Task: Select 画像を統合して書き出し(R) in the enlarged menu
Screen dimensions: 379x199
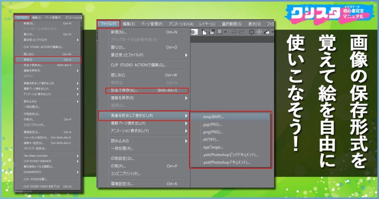Action: point(144,116)
